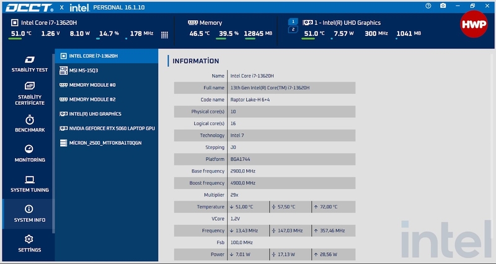Switch to GPU 1 selector
496x264 pixels.
coord(293,22)
